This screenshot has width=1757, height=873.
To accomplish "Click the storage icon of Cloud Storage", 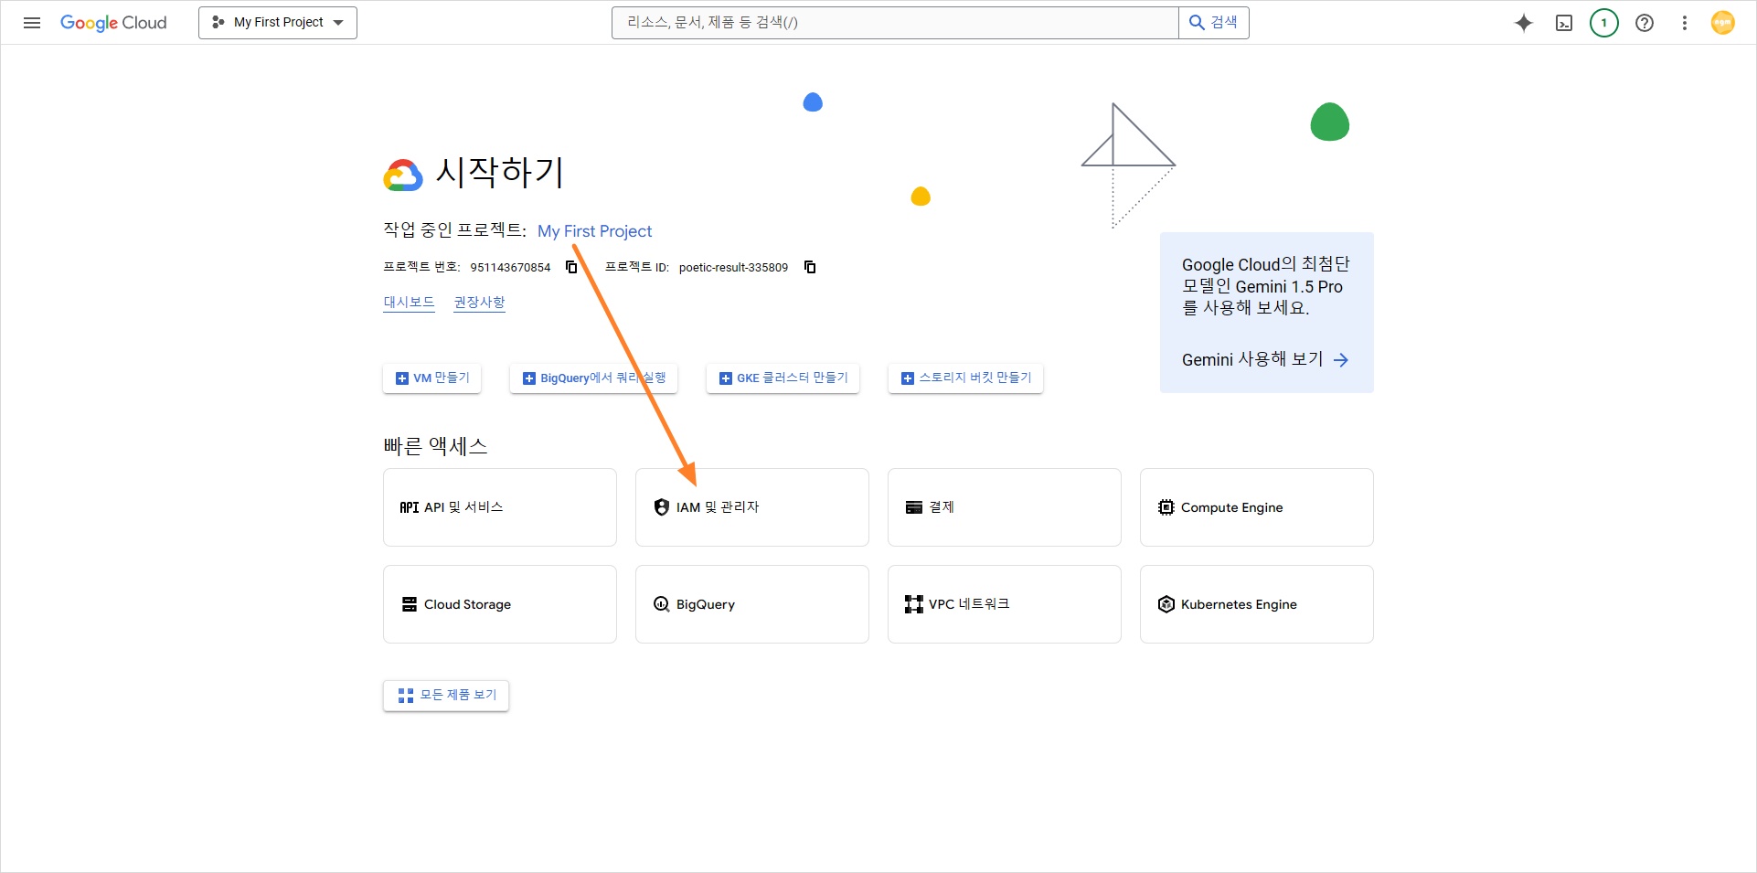I will tap(410, 604).
